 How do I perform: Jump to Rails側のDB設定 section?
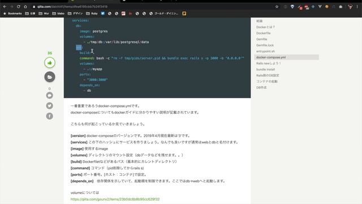(x=268, y=75)
